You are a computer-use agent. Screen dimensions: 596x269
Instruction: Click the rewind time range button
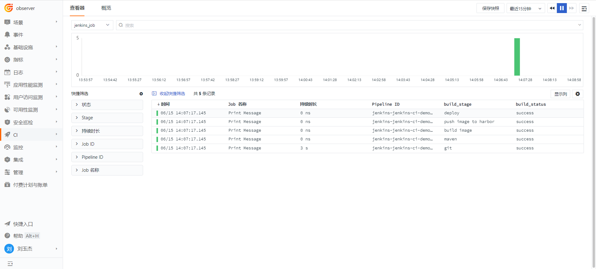pos(552,8)
